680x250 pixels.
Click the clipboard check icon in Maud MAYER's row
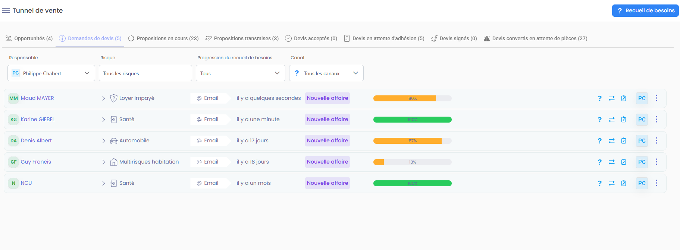point(624,98)
